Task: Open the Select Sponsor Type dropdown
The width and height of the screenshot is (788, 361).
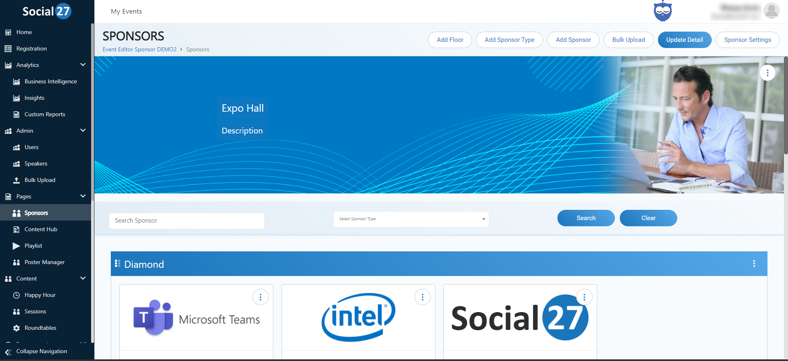Action: (411, 219)
